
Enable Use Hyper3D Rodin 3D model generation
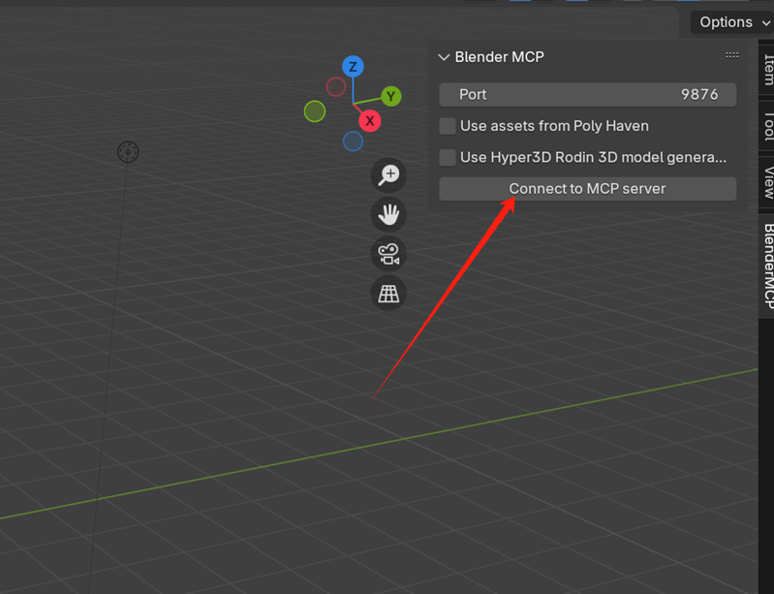[x=448, y=158]
